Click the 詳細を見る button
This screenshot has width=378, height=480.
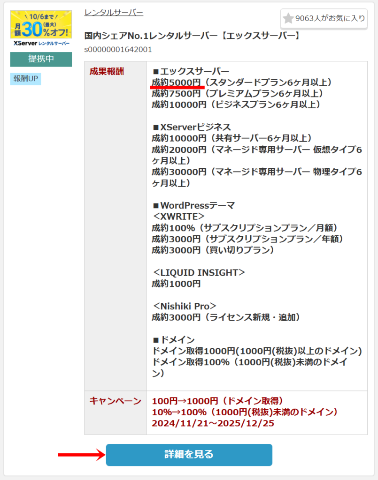pyautogui.click(x=189, y=455)
